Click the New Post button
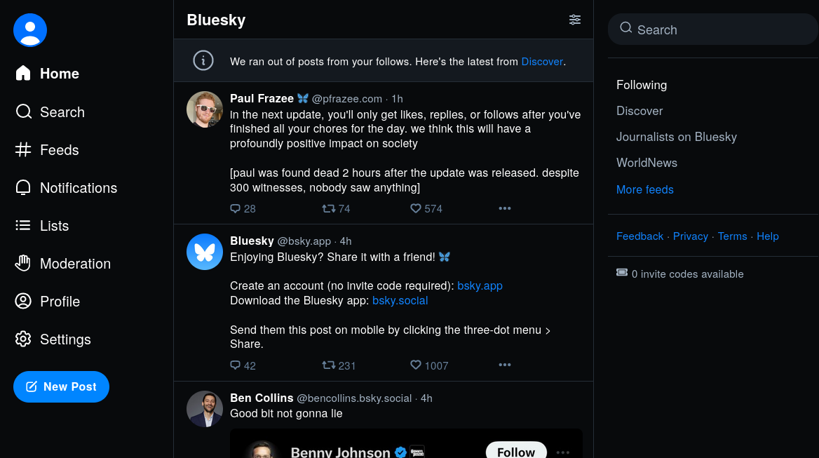819x458 pixels. [61, 386]
